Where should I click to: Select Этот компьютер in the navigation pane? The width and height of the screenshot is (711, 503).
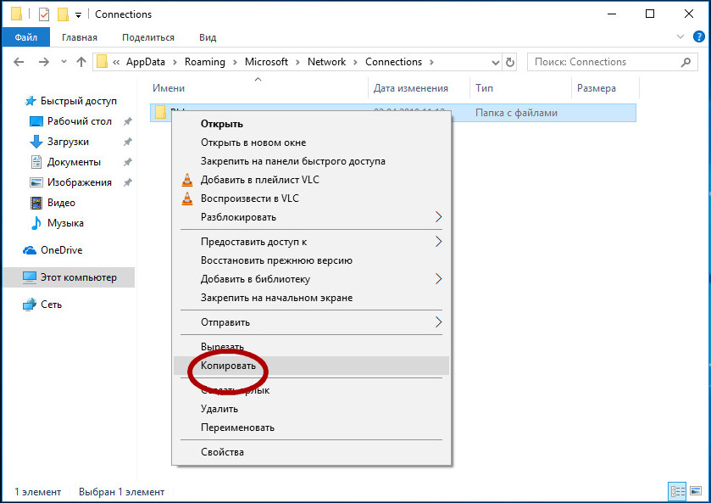click(x=78, y=277)
